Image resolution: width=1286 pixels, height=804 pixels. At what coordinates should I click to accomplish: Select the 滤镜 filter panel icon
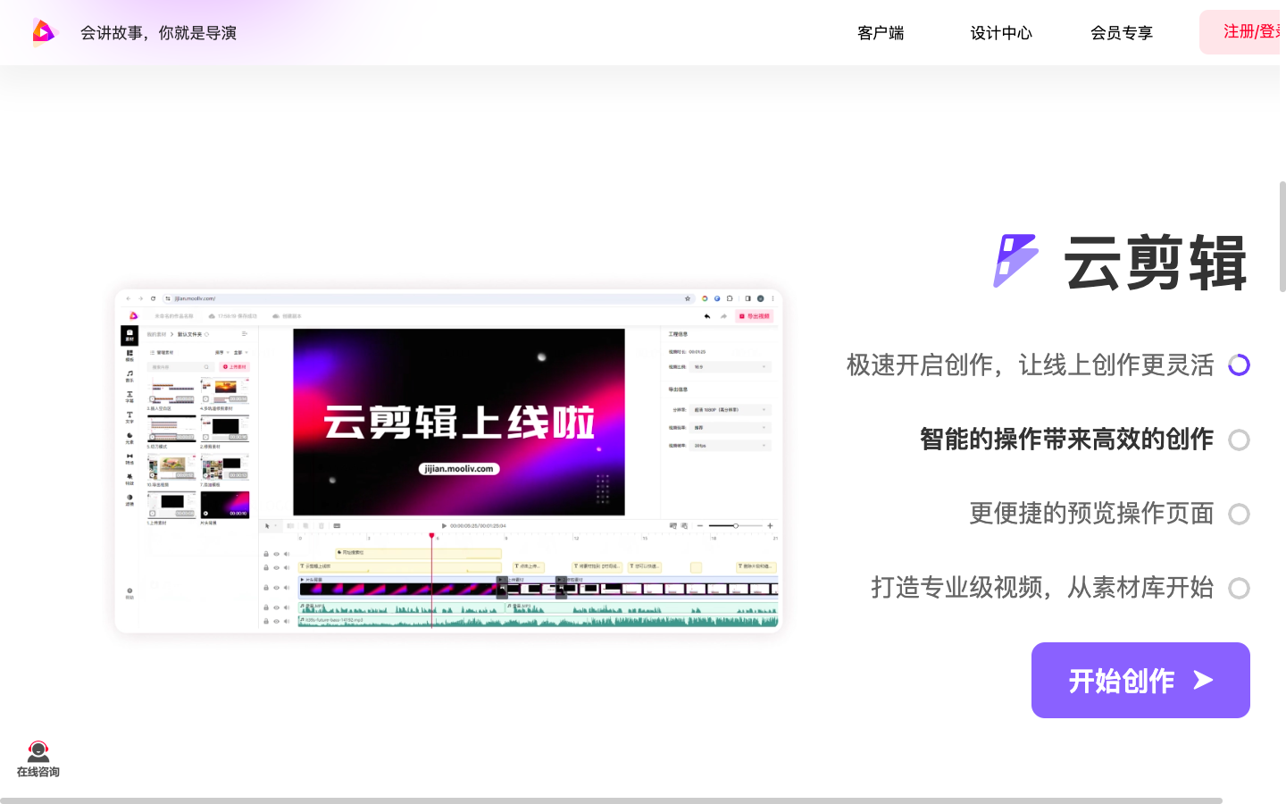pyautogui.click(x=129, y=498)
